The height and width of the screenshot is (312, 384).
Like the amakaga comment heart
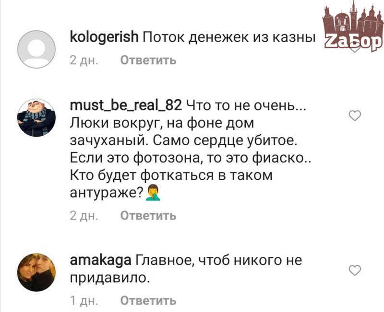pyautogui.click(x=355, y=270)
